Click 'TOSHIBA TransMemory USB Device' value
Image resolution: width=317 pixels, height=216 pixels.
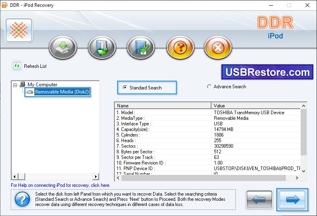point(249,113)
